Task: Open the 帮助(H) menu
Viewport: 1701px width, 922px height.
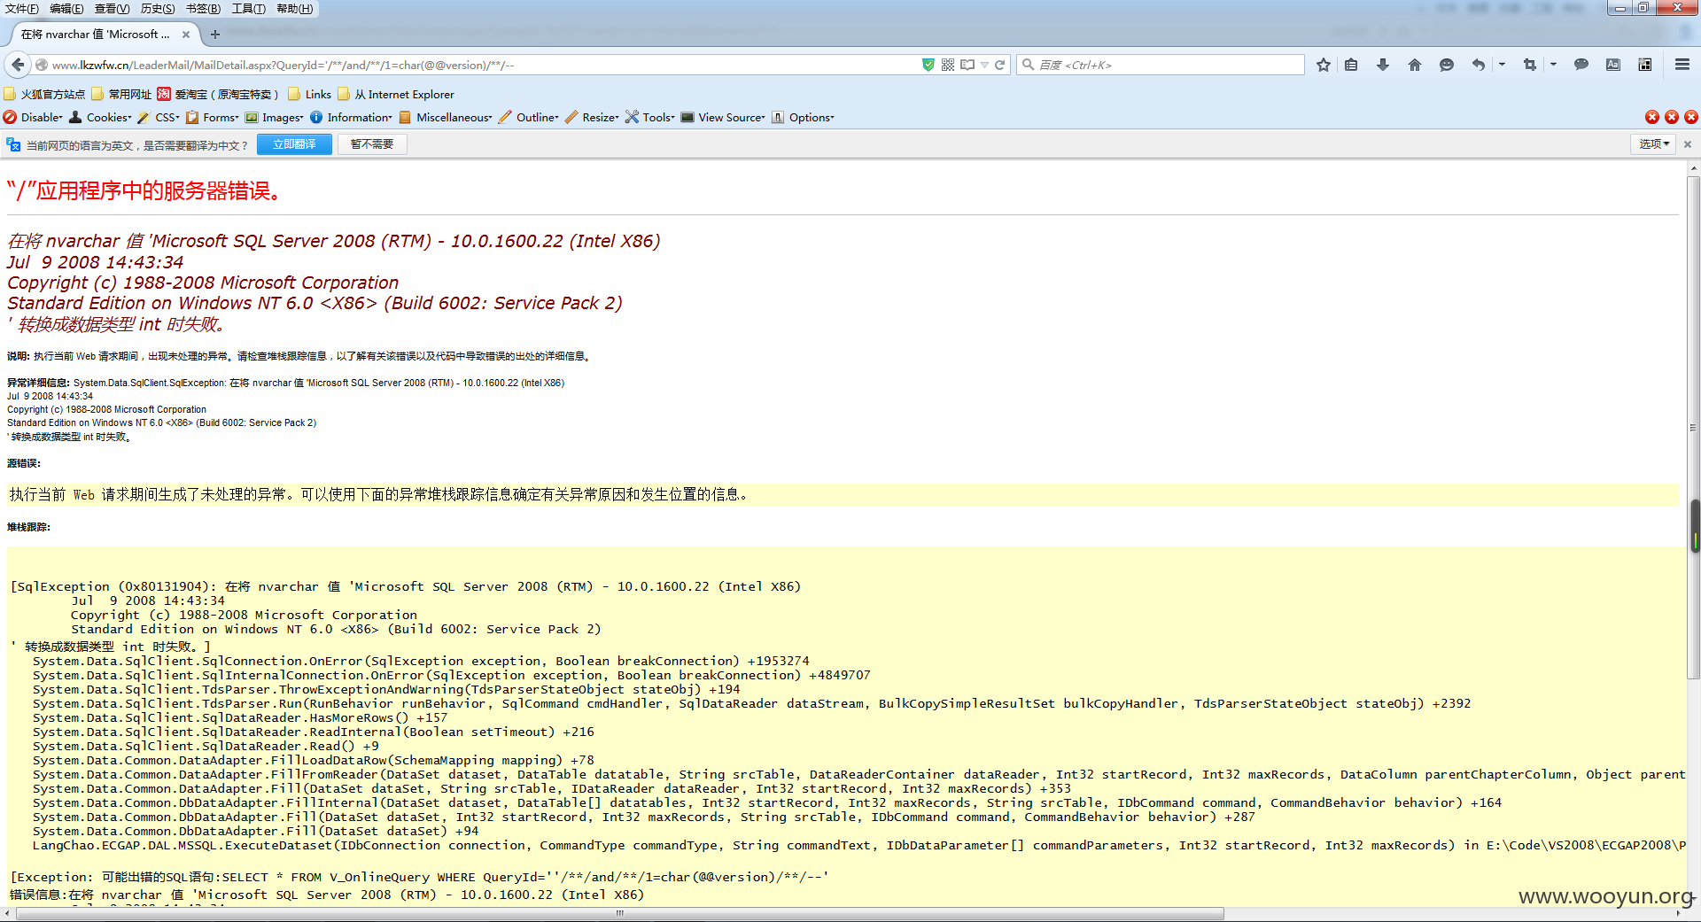Action: point(295,9)
